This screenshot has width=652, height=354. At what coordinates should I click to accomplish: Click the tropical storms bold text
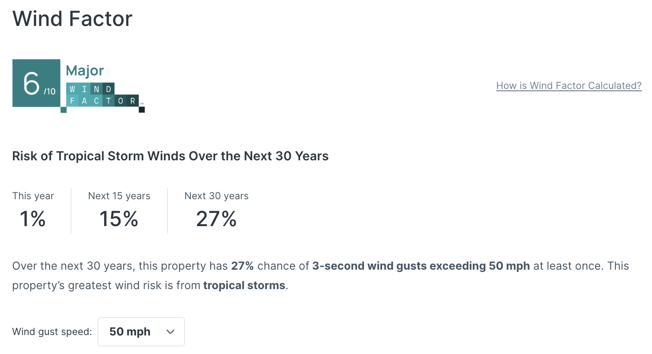tap(244, 285)
